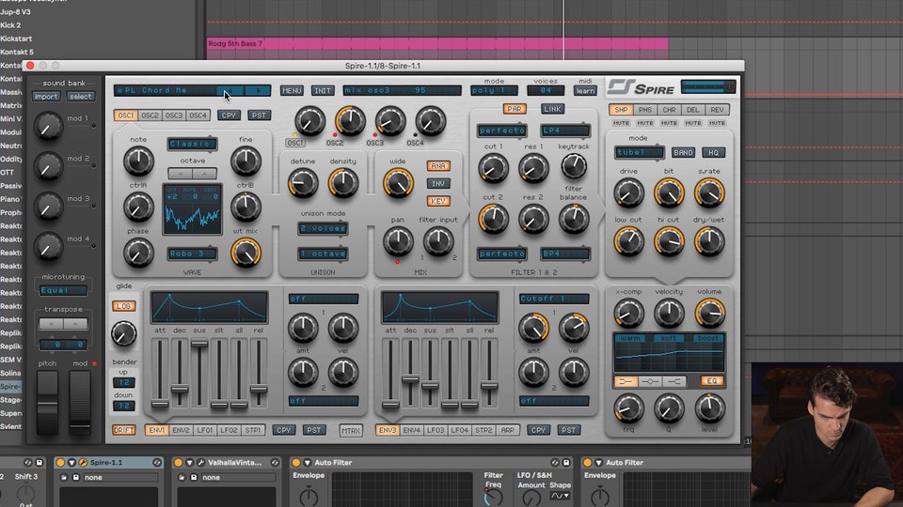Toggle the BAND button in shaper
The width and height of the screenshot is (903, 507).
click(x=683, y=152)
